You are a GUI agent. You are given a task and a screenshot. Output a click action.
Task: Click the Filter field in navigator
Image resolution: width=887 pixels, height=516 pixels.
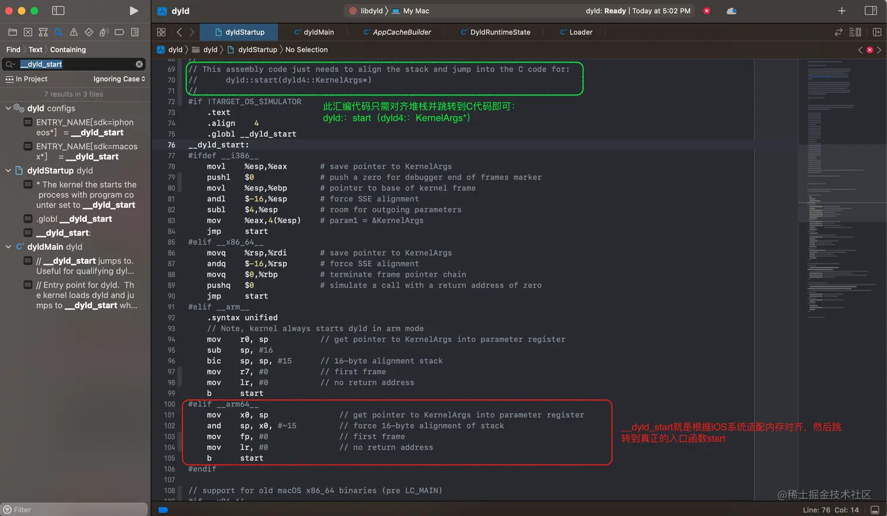pos(75,509)
